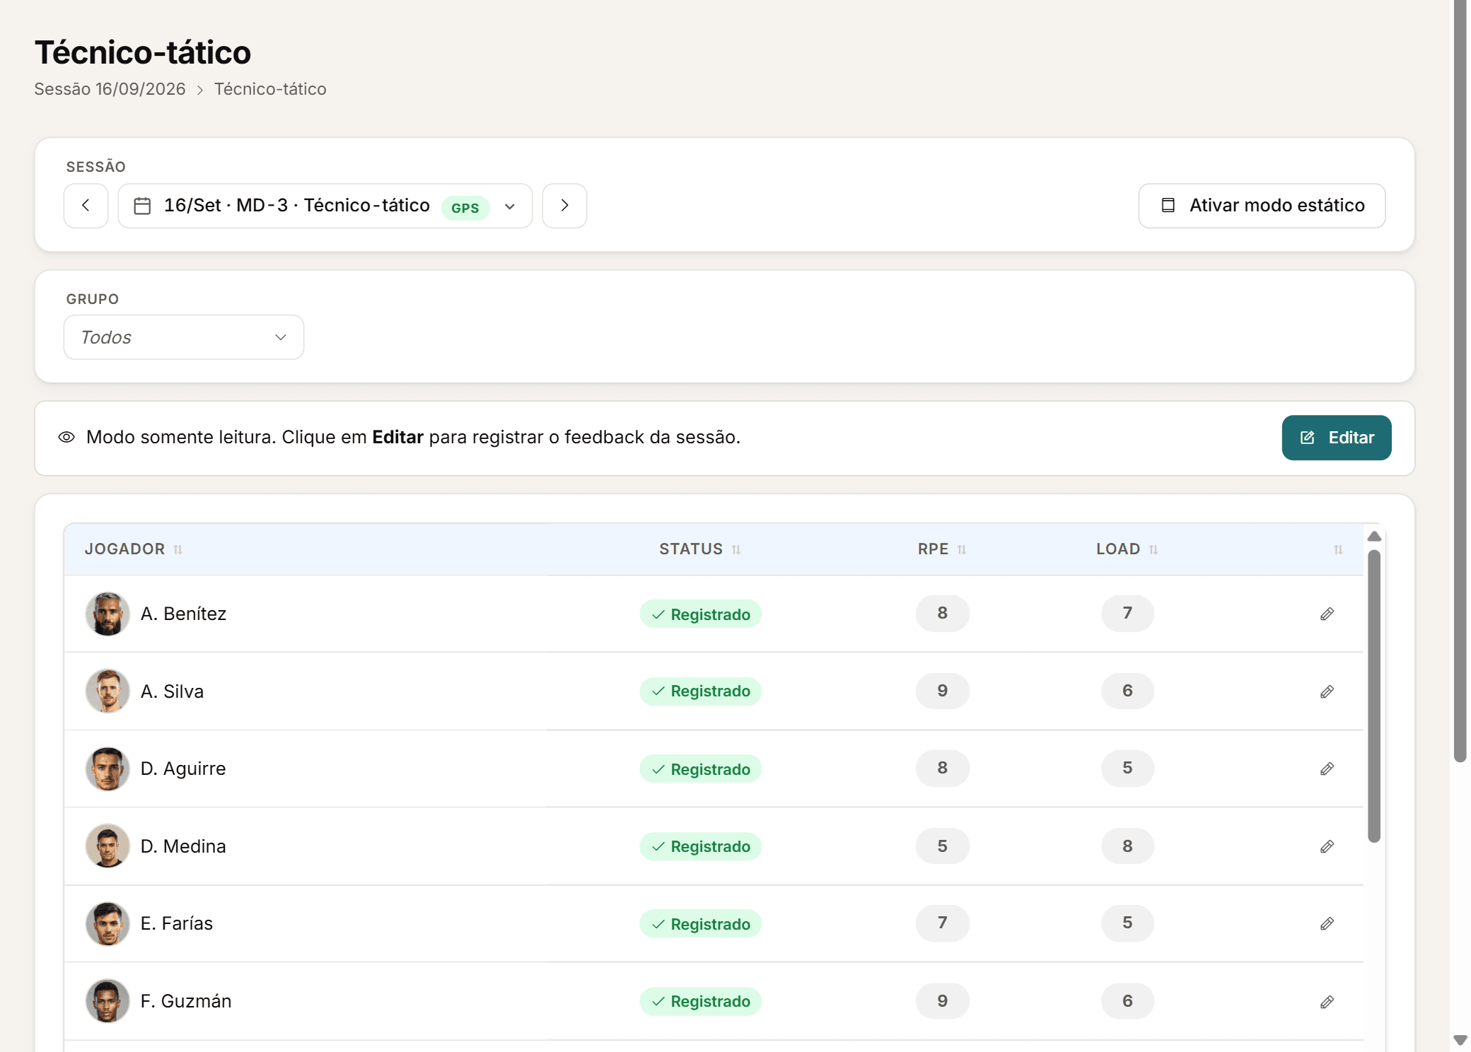Click the pencil edit icon for F. Guzmán
The width and height of the screenshot is (1471, 1052).
[1327, 1002]
